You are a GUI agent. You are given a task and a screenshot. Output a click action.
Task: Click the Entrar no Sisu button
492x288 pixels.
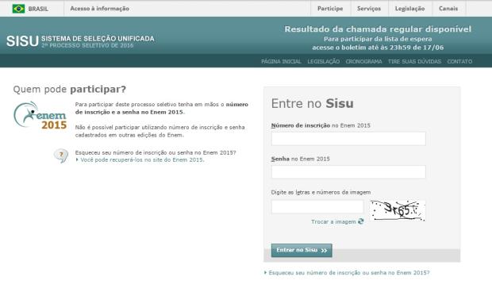(x=302, y=251)
